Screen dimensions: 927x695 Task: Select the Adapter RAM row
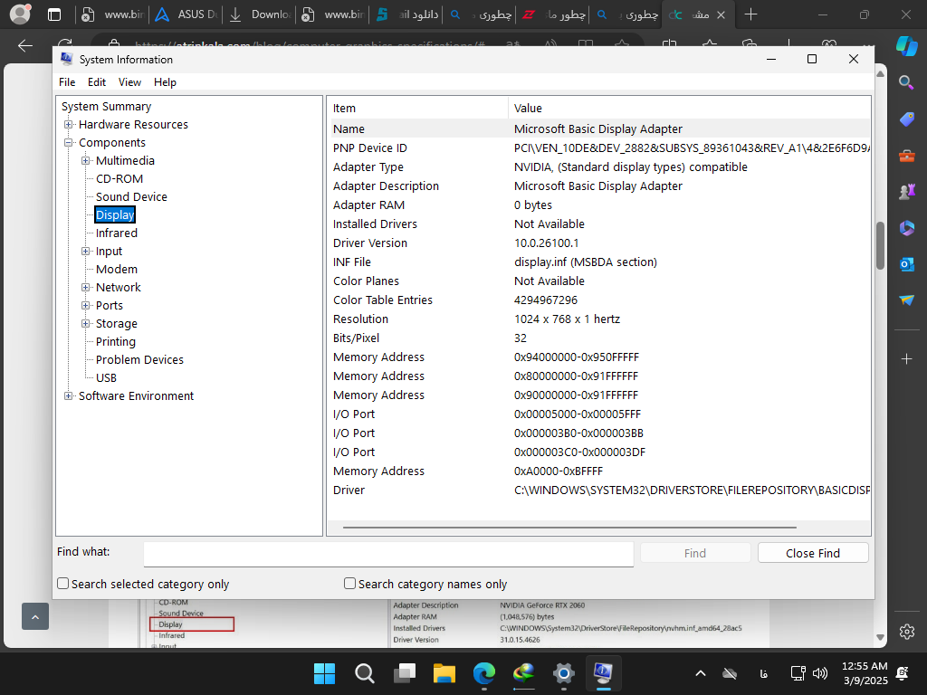pyautogui.click(x=599, y=205)
